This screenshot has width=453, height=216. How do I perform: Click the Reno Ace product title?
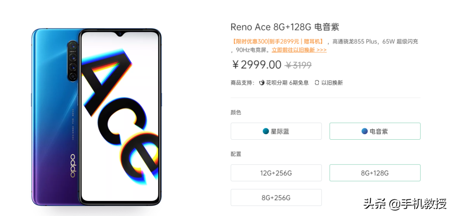pos(285,27)
